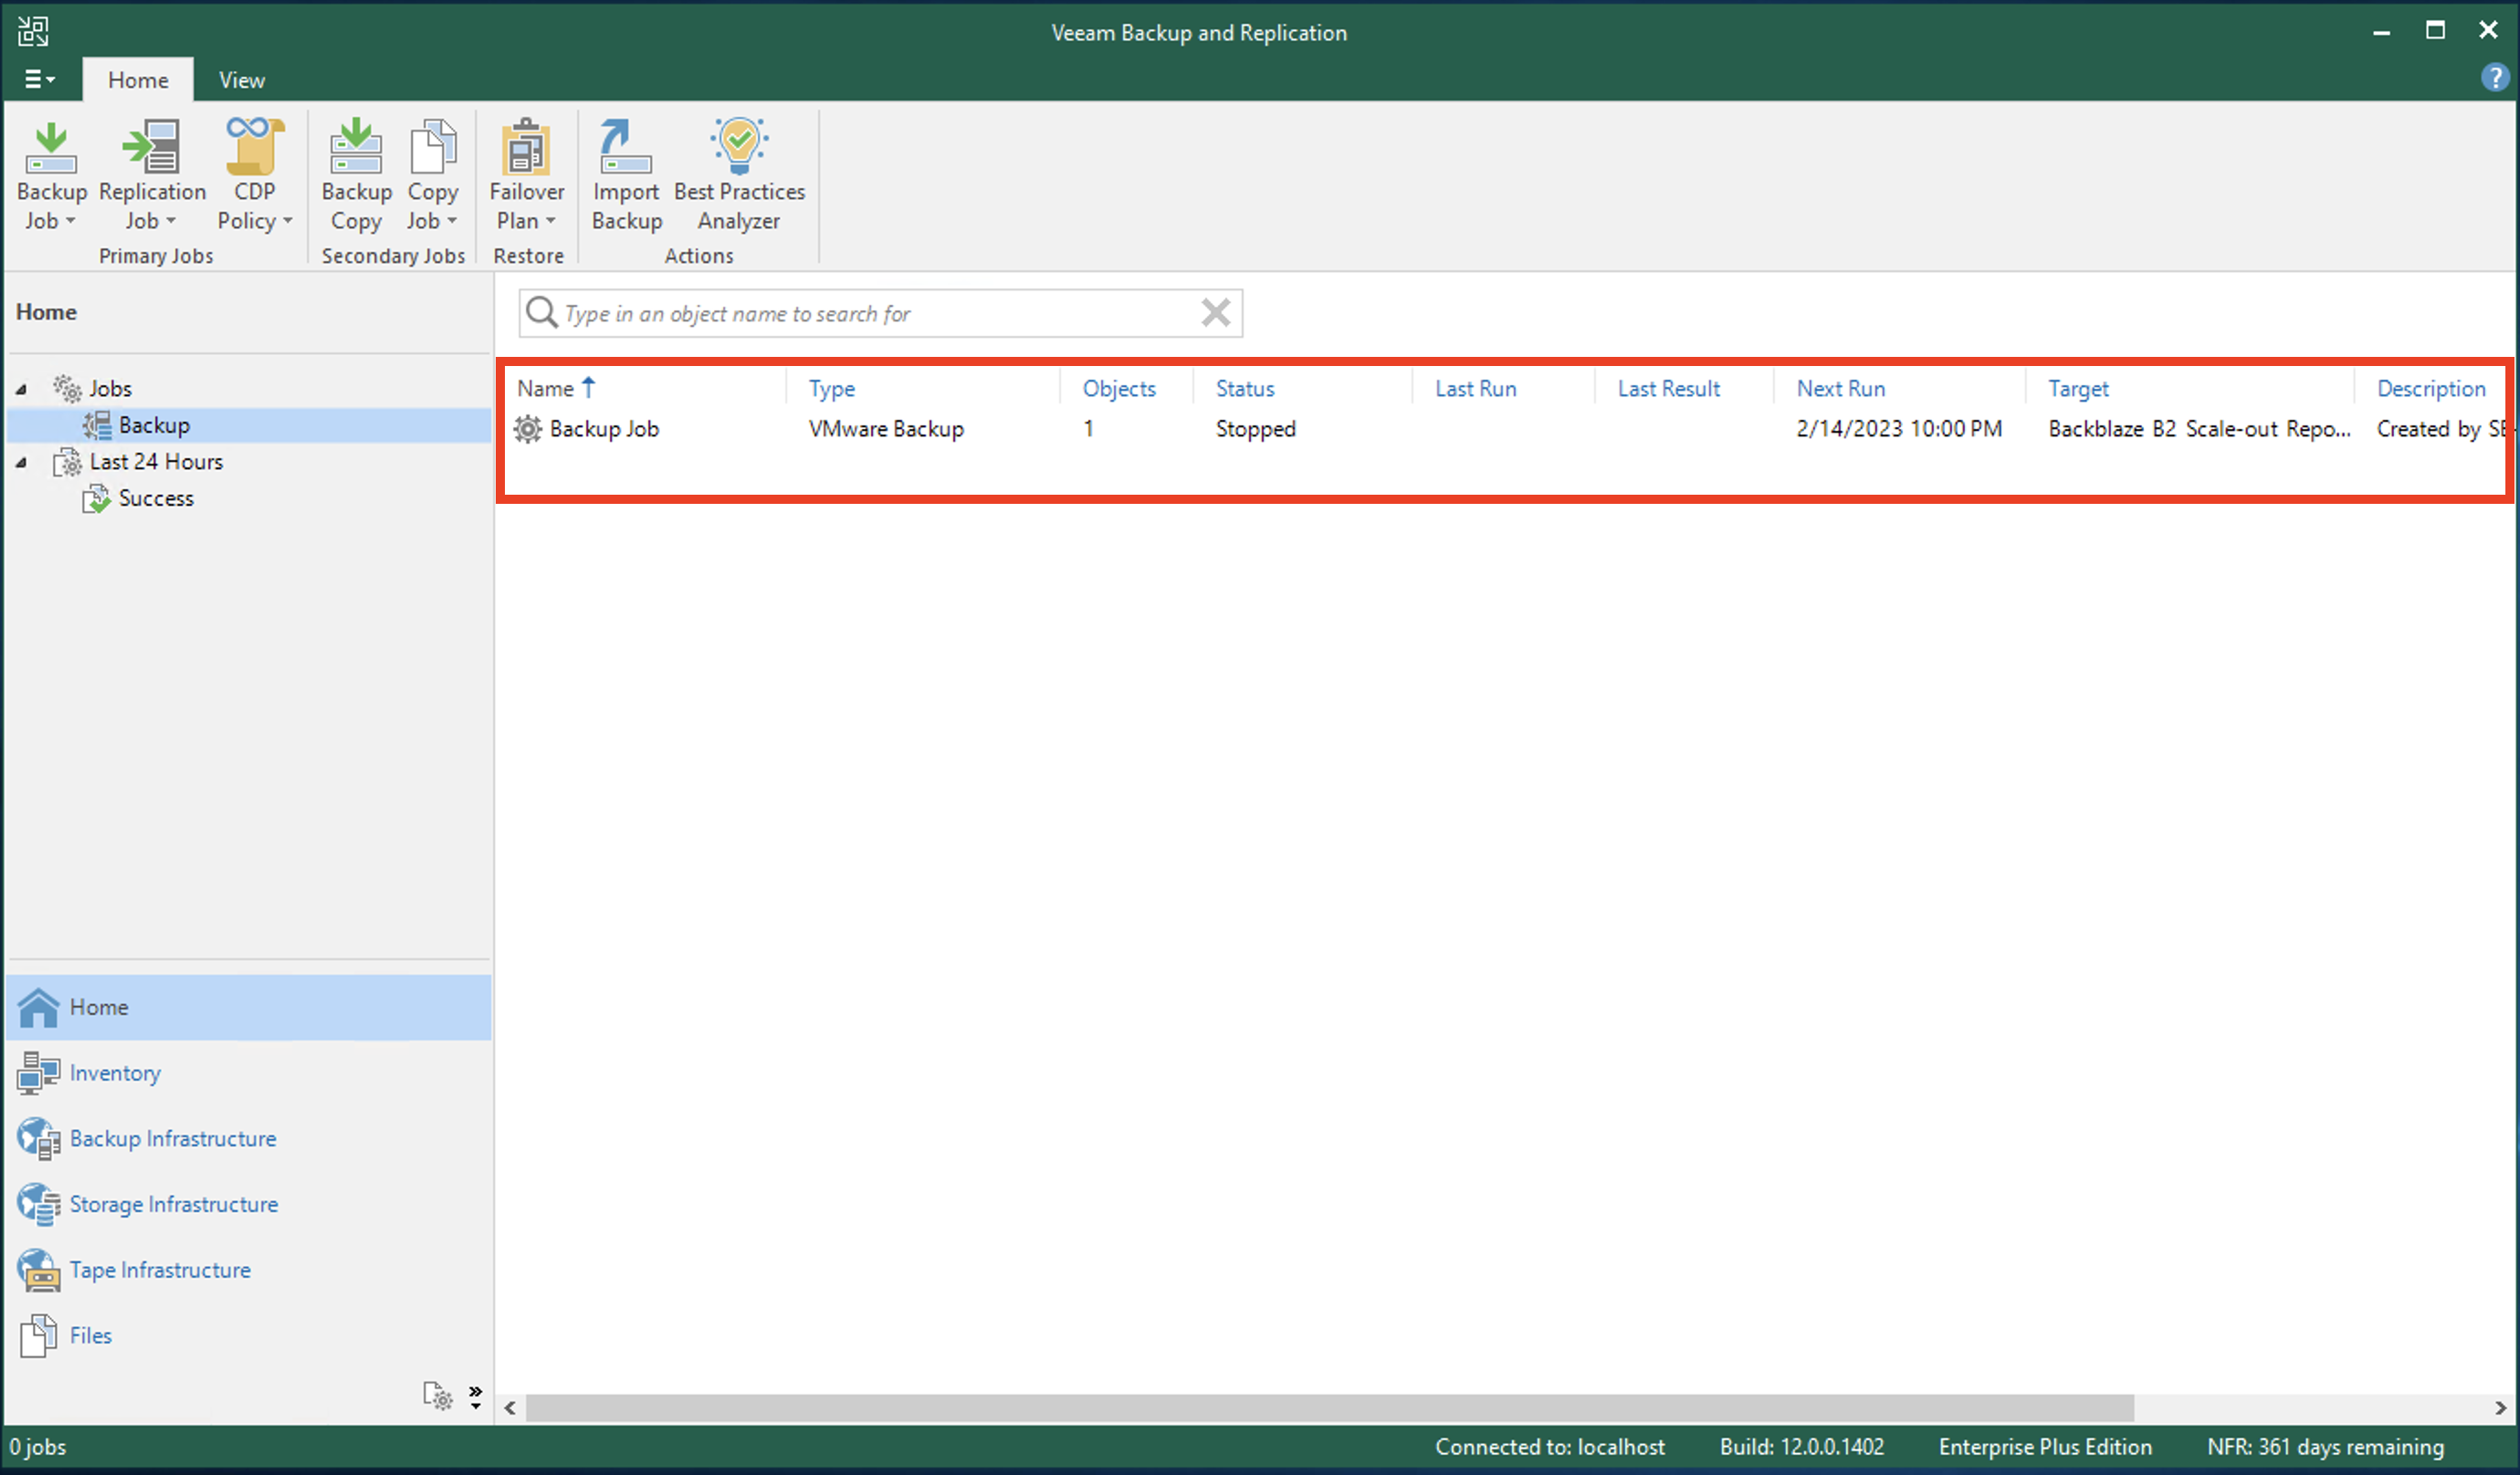Image resolution: width=2520 pixels, height=1475 pixels.
Task: Open the main application menu button
Action: tap(39, 79)
